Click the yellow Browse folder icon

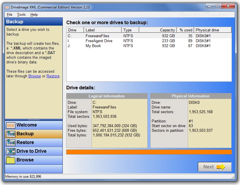pyautogui.click(x=10, y=160)
